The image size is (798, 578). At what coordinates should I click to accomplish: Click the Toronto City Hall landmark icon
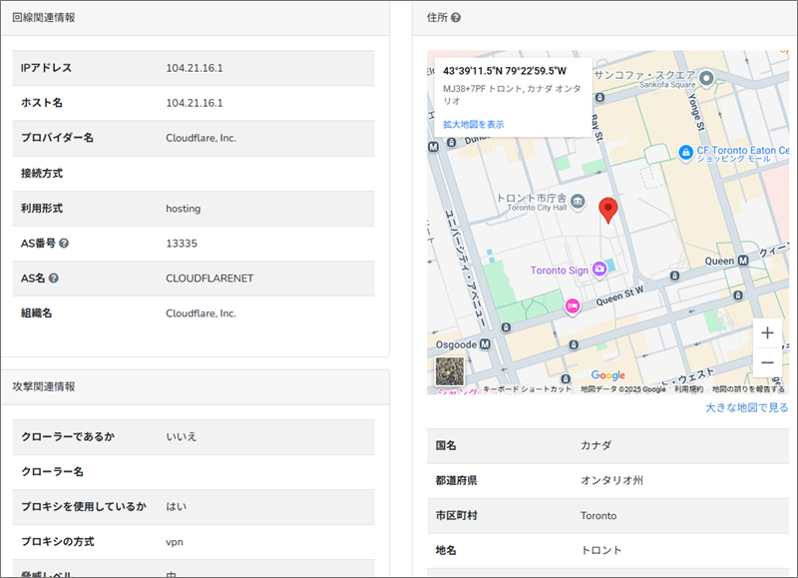click(x=578, y=203)
